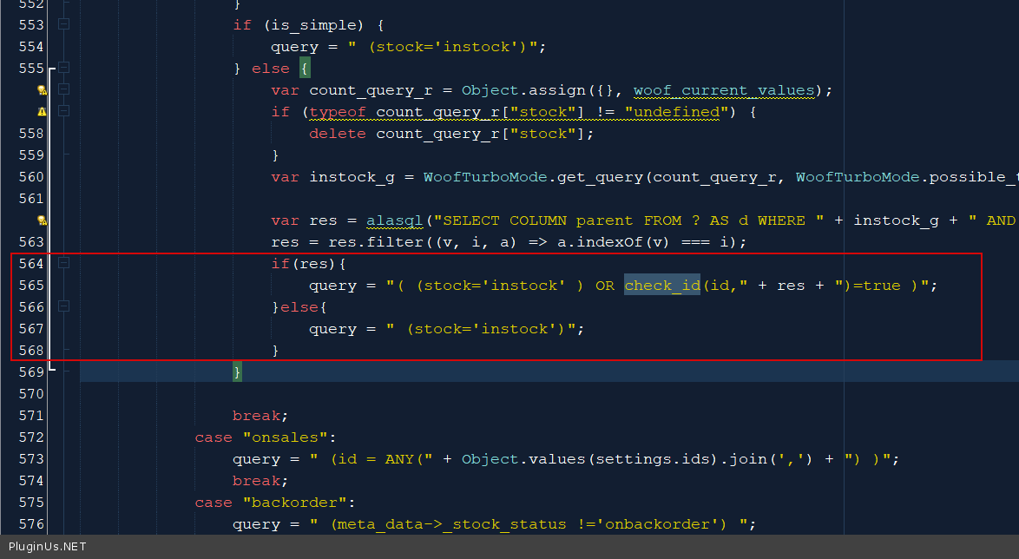The height and width of the screenshot is (559, 1019).
Task: Click the break statement on line 571
Action: click(260, 416)
